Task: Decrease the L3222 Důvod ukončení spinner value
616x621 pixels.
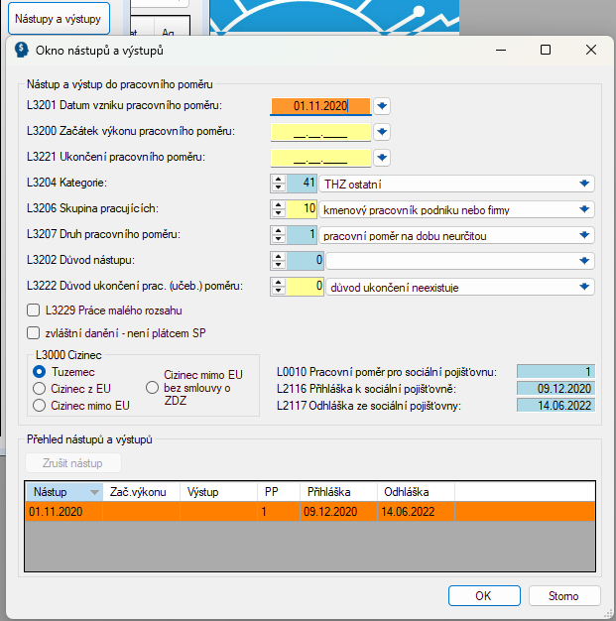Action: [279, 291]
